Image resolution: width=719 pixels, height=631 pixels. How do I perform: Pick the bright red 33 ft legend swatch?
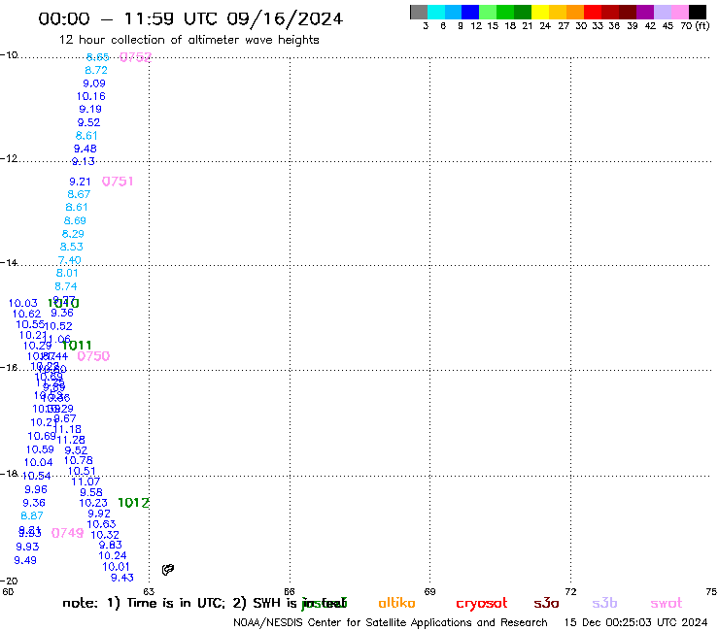(x=593, y=12)
